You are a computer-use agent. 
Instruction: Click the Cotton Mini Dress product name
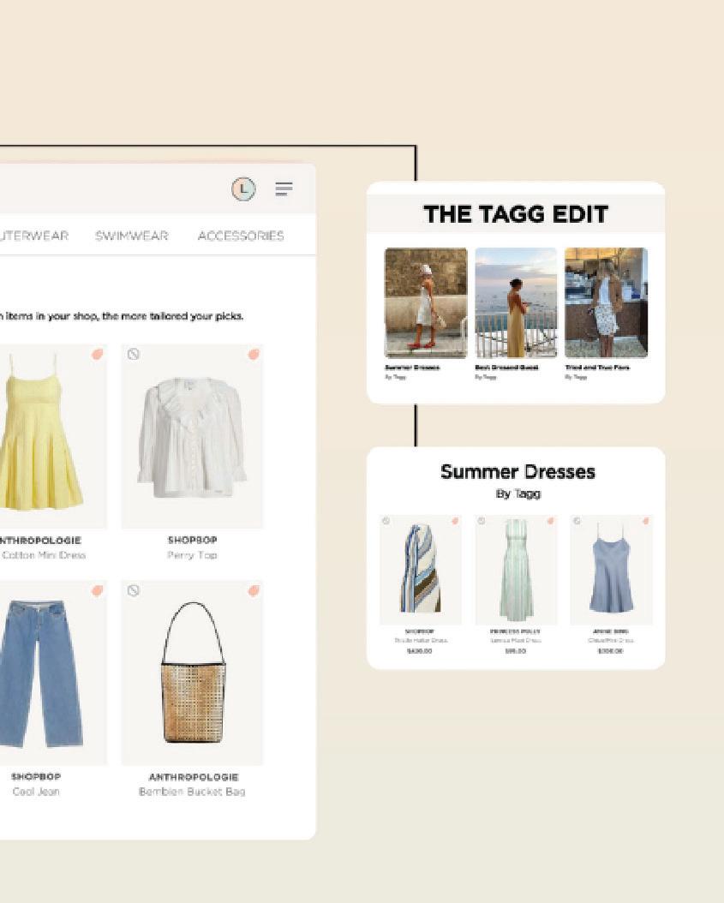pos(43,555)
